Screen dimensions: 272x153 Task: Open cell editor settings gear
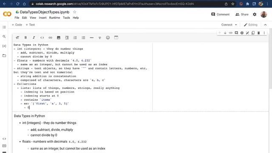coord(242,33)
